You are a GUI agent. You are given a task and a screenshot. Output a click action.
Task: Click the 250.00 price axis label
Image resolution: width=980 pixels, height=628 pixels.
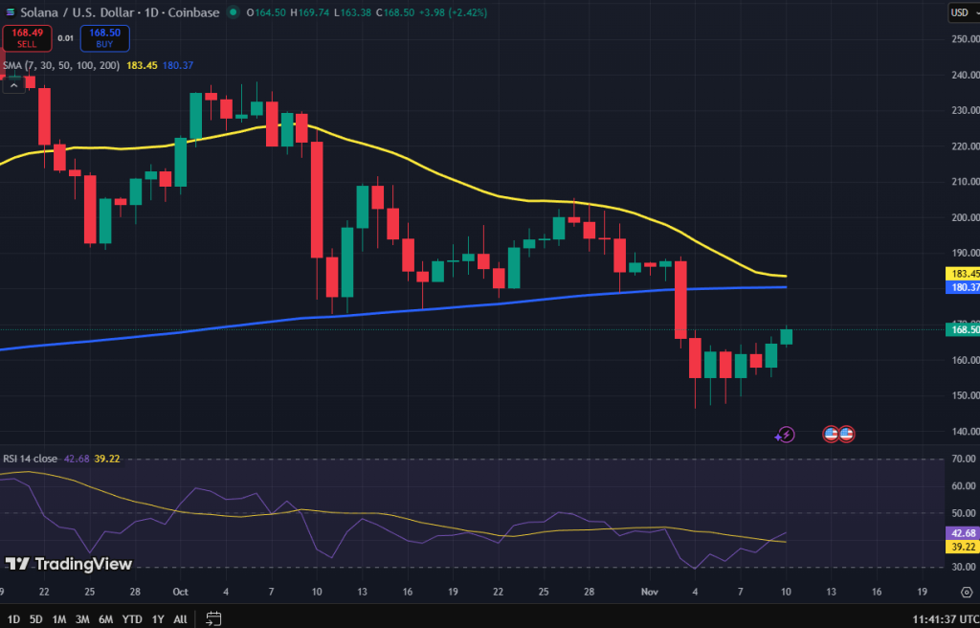[x=965, y=39]
